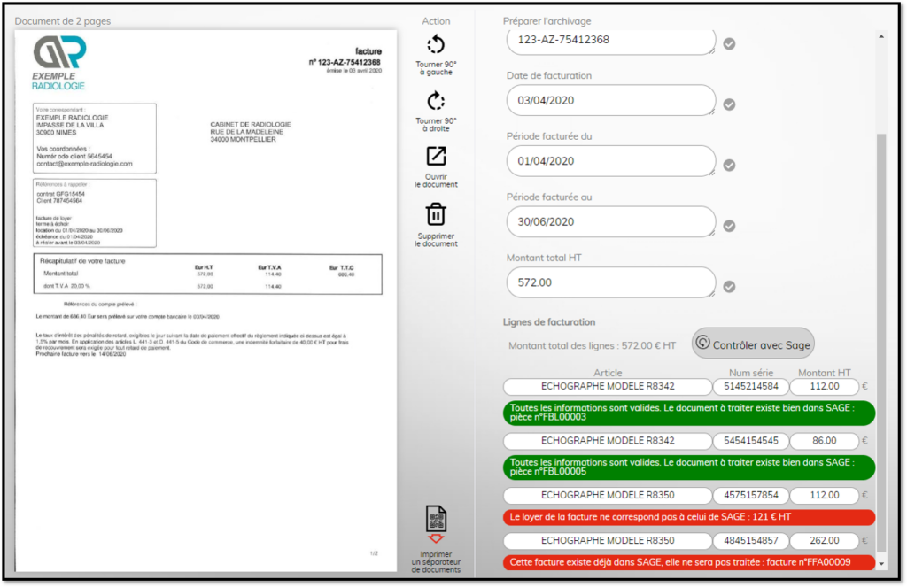Image resolution: width=907 pixels, height=587 pixels.
Task: Click the right panel vertical scrollbar
Action: click(880, 336)
